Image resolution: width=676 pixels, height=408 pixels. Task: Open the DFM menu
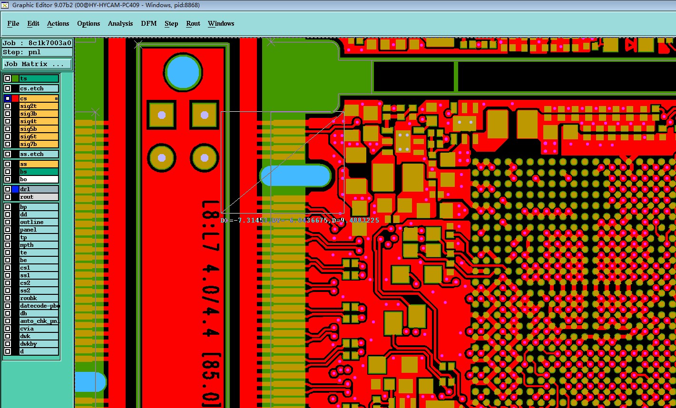(x=149, y=23)
